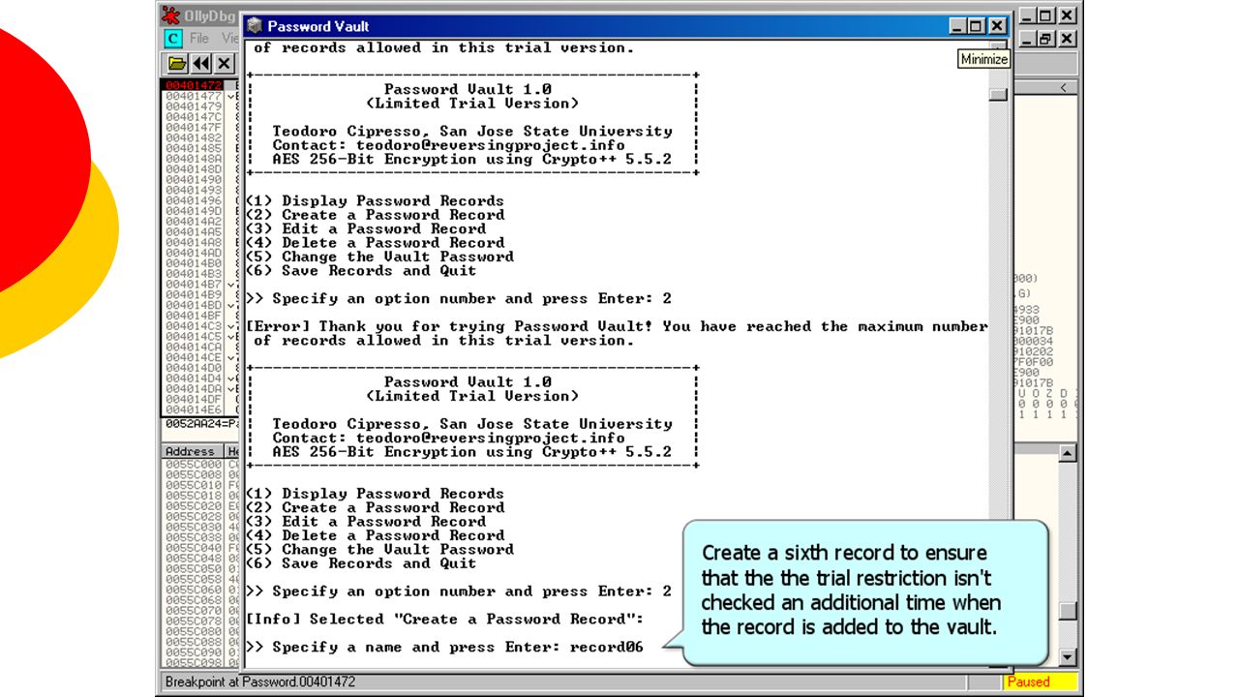Close the OllyDbg CPU child window
1239x697 pixels.
pyautogui.click(x=1066, y=39)
